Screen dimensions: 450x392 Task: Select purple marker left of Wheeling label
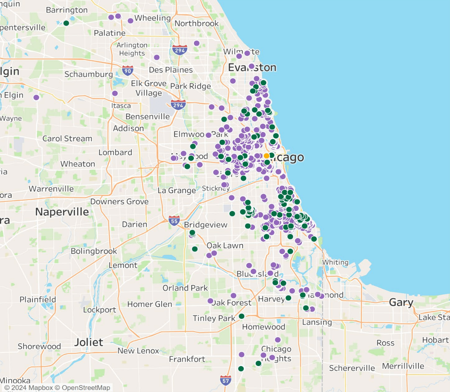130,21
